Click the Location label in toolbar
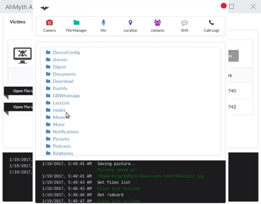261x204 pixels. (130, 30)
